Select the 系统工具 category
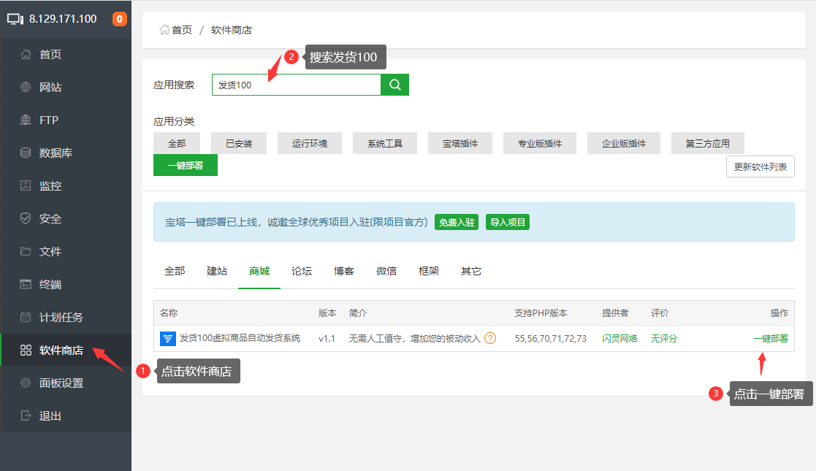816x471 pixels. (x=385, y=143)
